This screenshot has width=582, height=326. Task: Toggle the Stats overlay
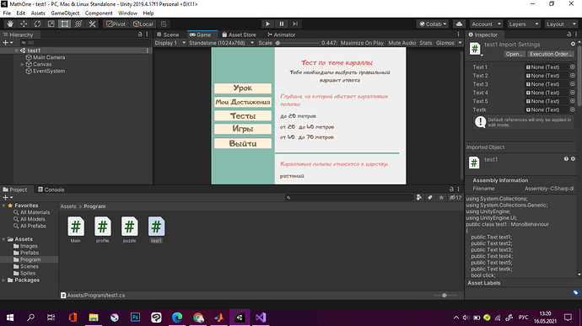[426, 43]
